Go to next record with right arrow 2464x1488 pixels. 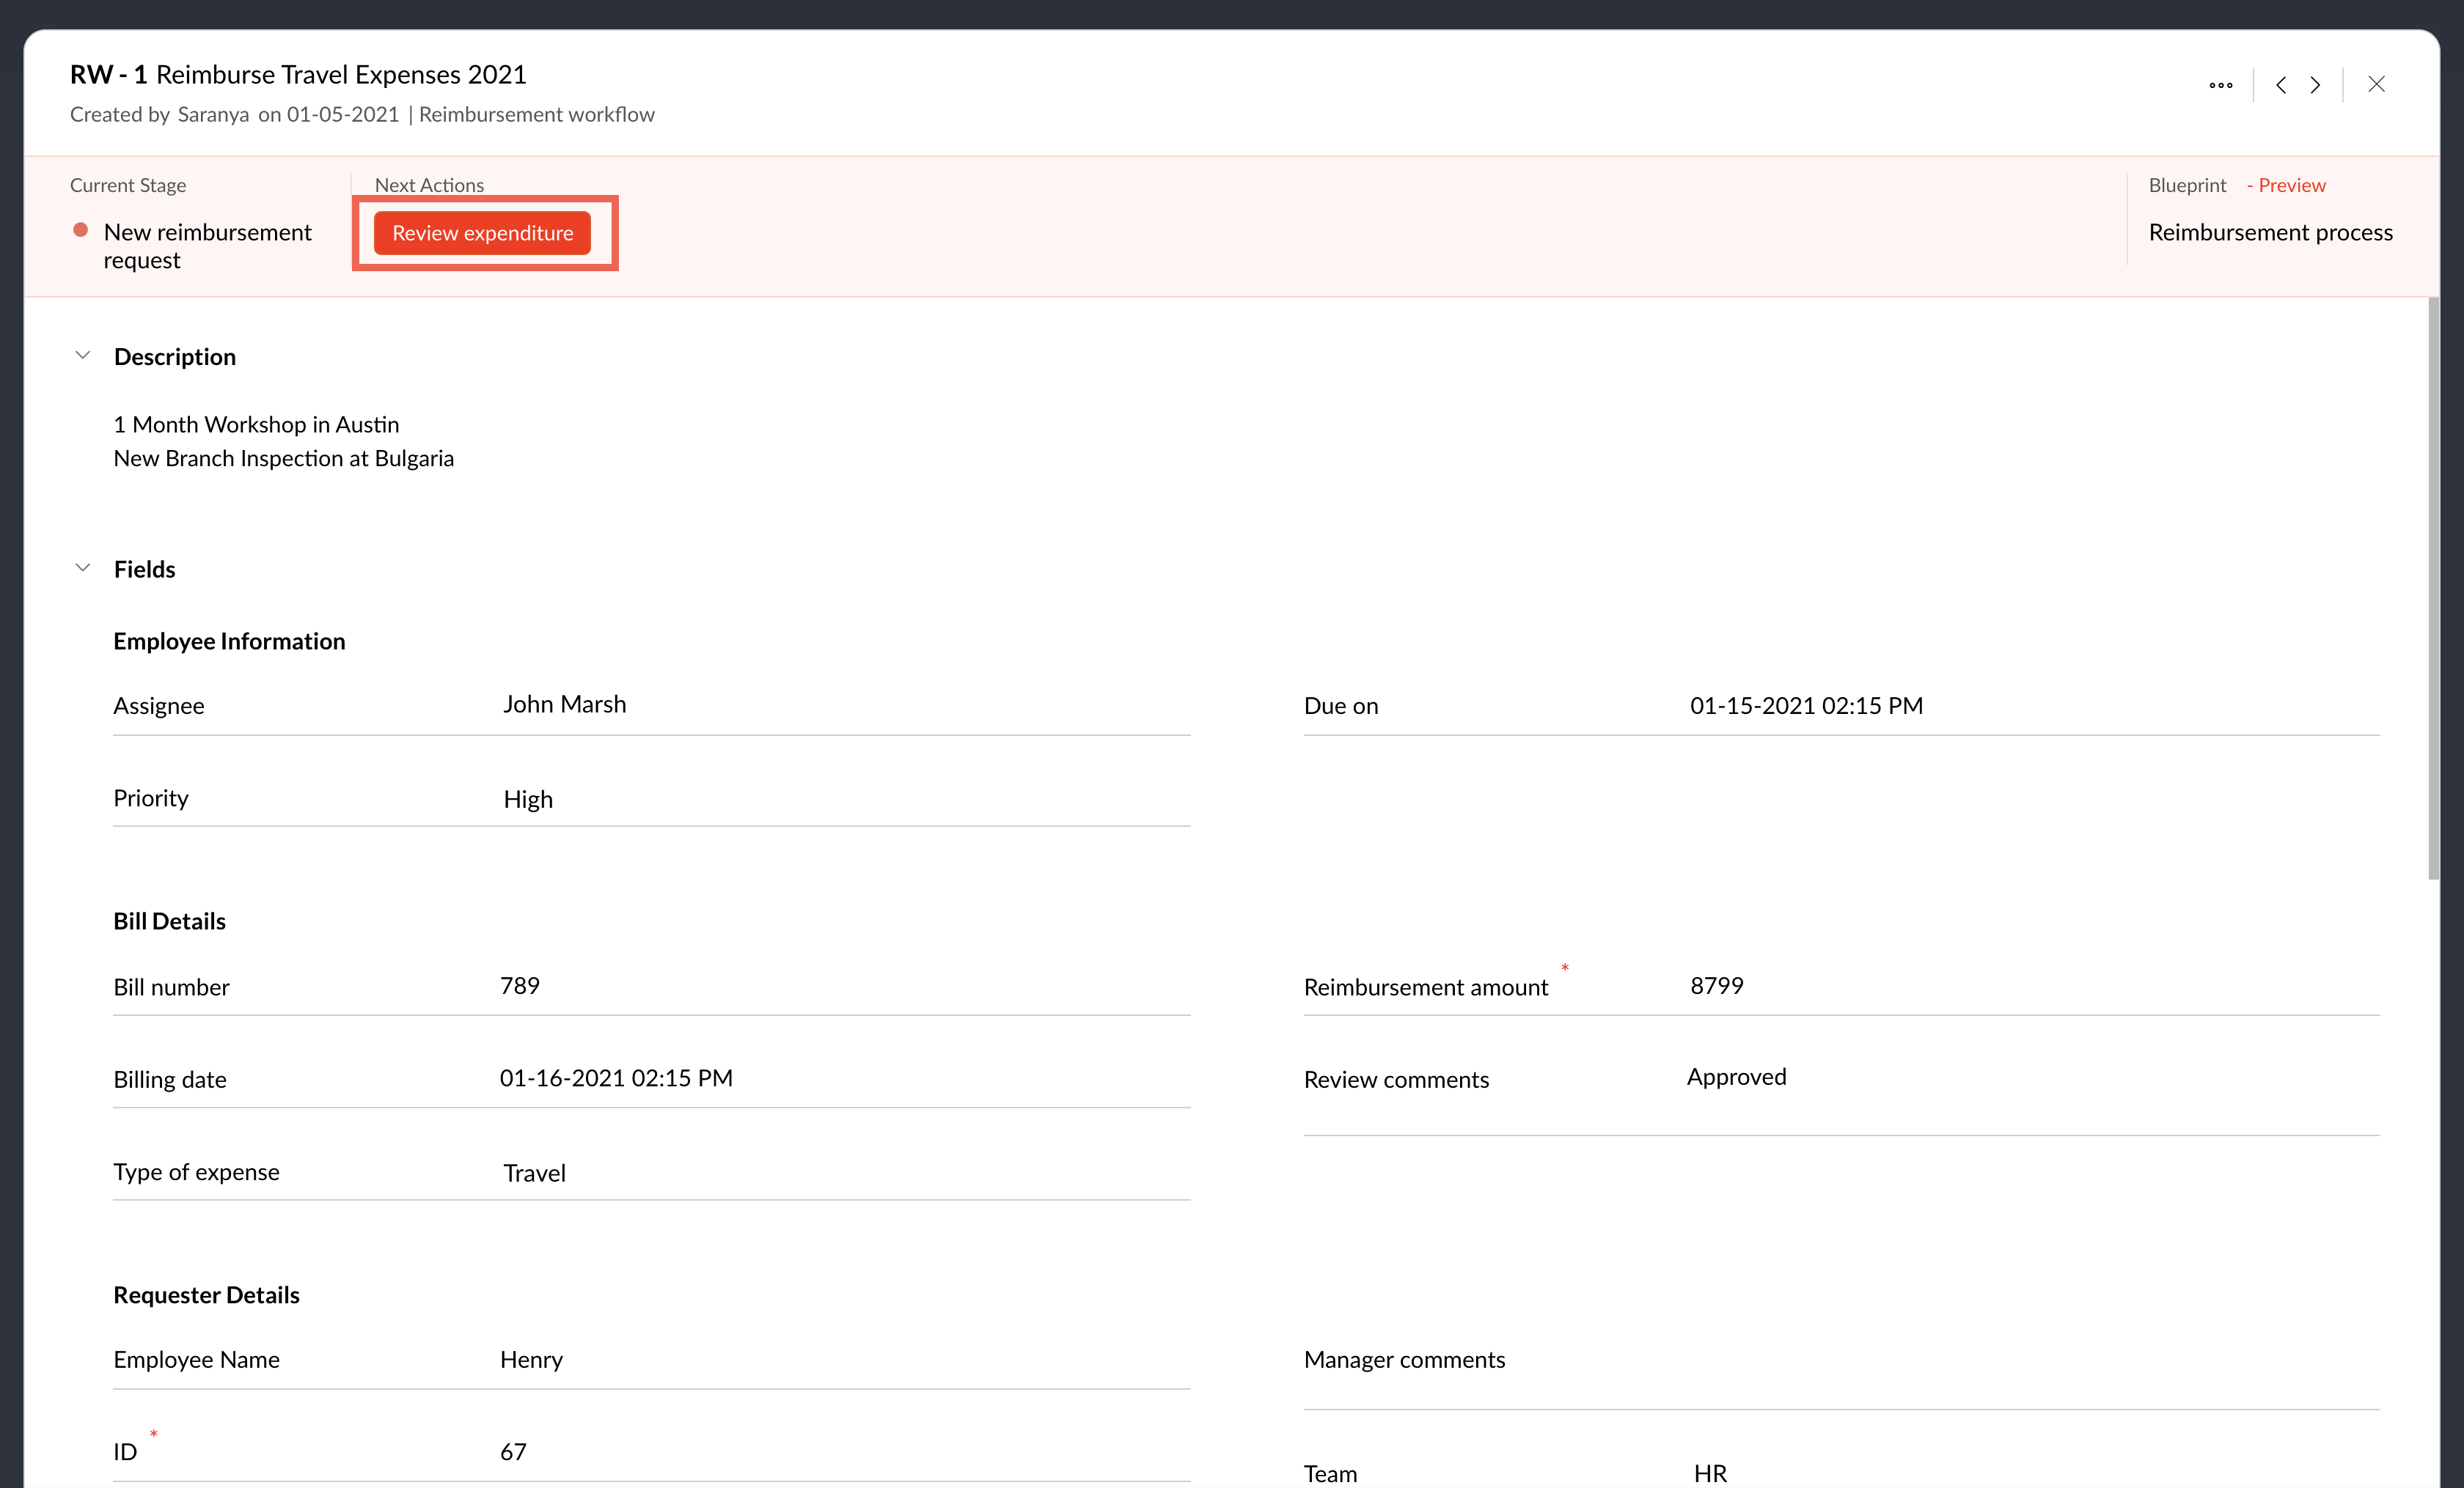click(x=2316, y=85)
